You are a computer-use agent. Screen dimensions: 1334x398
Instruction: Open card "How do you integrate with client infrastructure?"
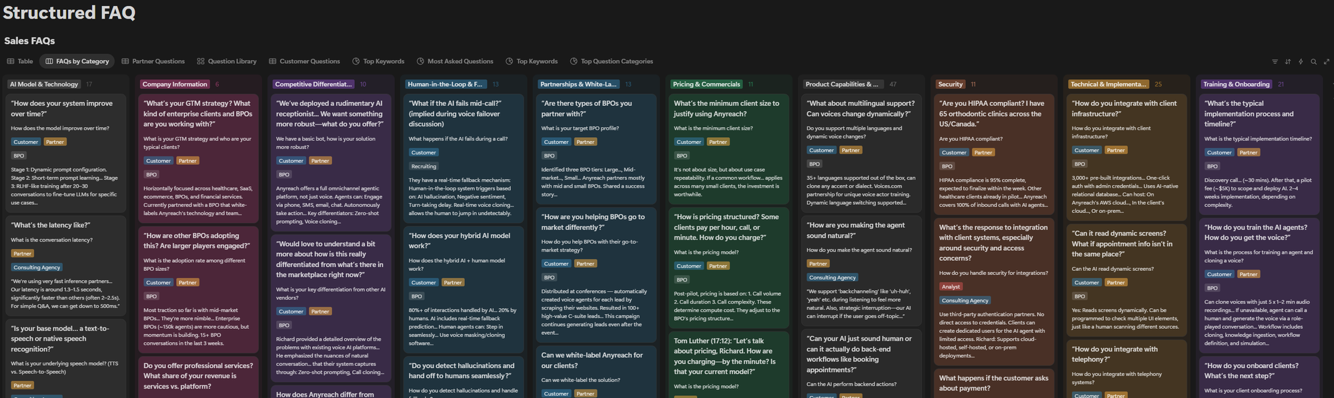point(1127,157)
